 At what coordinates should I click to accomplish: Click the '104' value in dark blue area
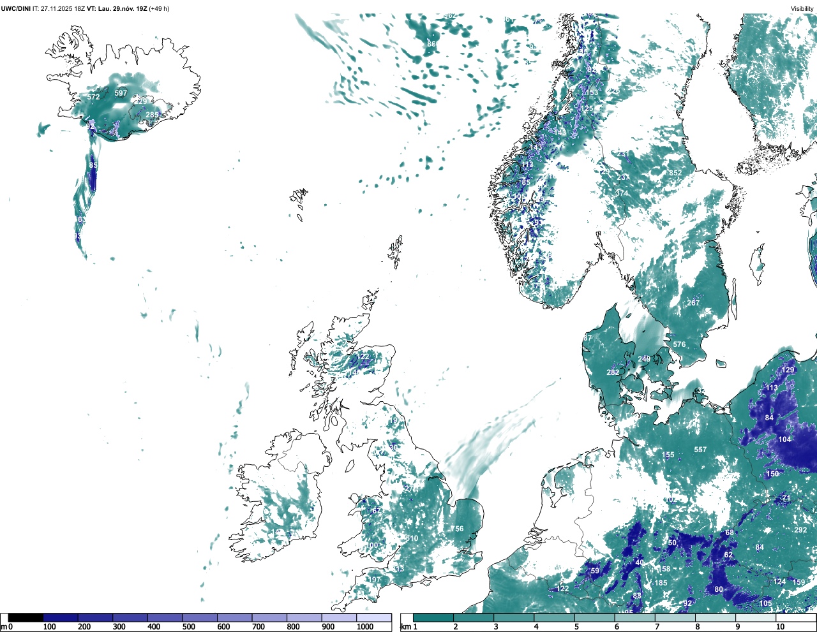click(784, 439)
